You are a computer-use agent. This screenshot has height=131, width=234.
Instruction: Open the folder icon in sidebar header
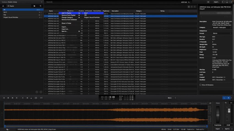[34, 6]
